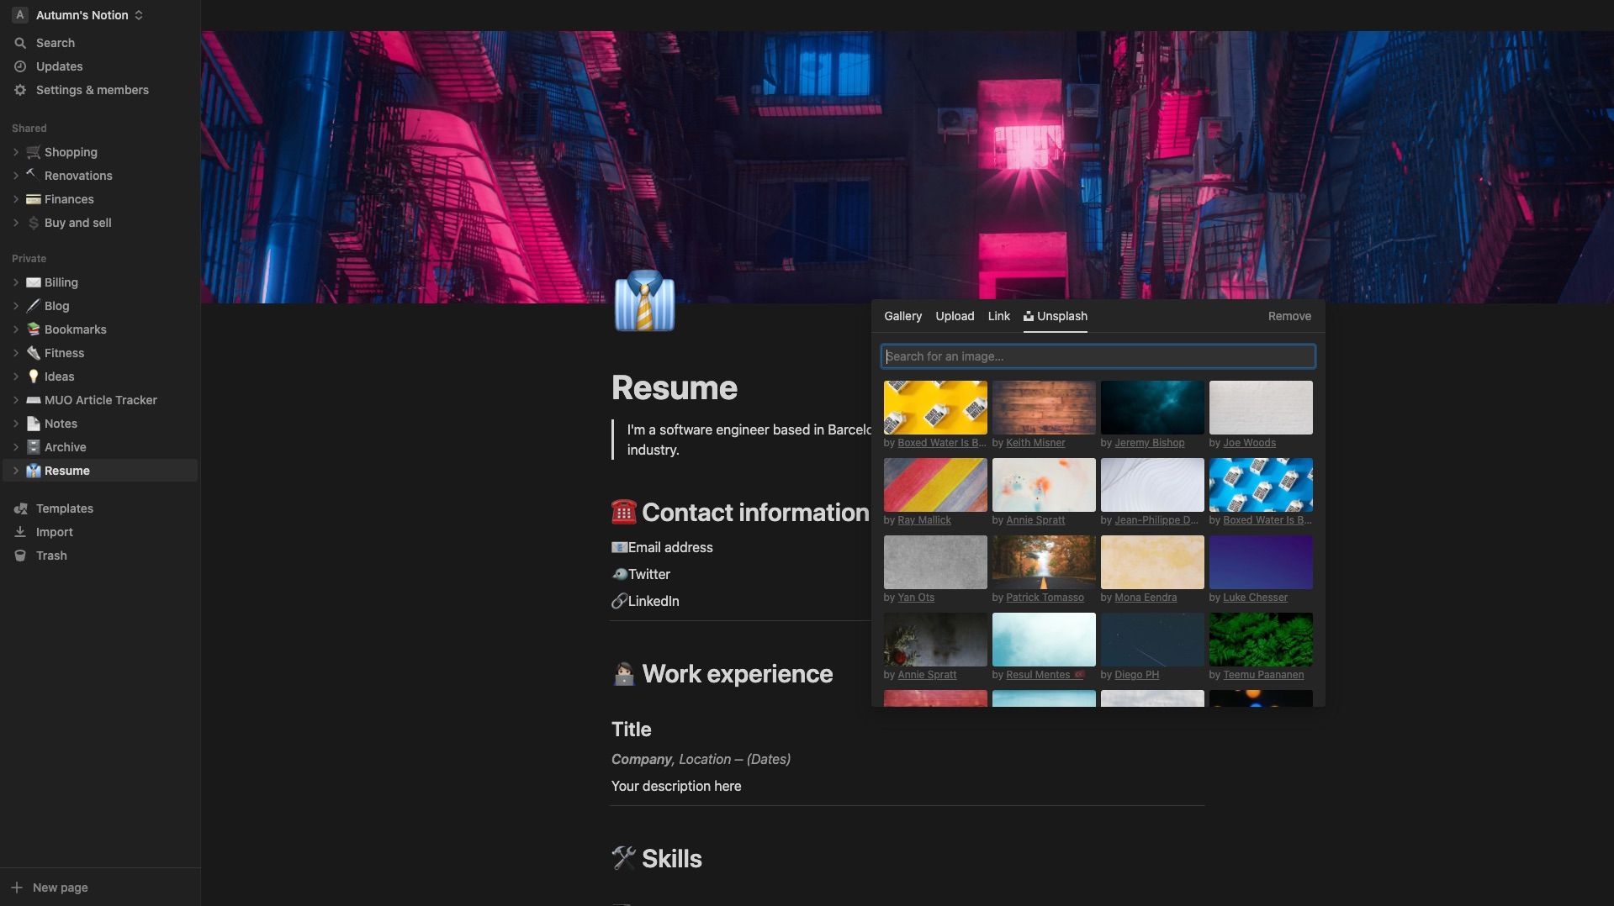The height and width of the screenshot is (906, 1614).
Task: Open Trash using the trash icon
Action: [20, 556]
